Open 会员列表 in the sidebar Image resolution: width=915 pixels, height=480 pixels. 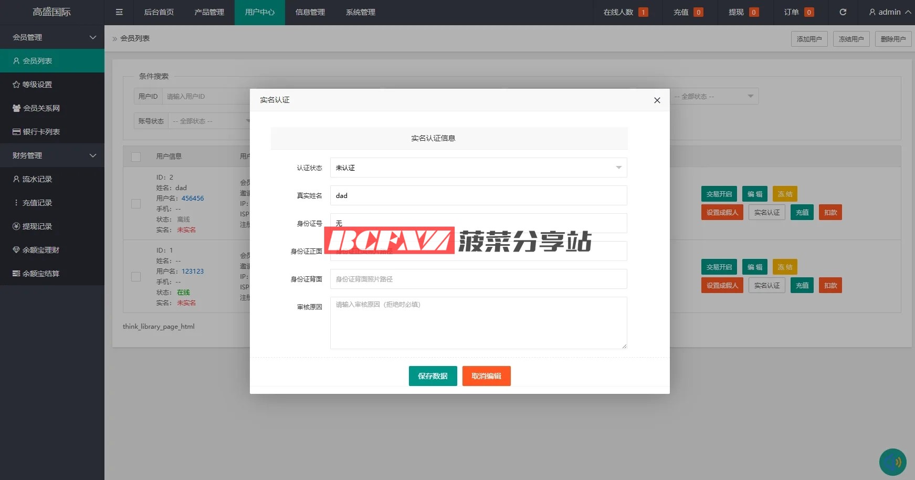coord(52,61)
